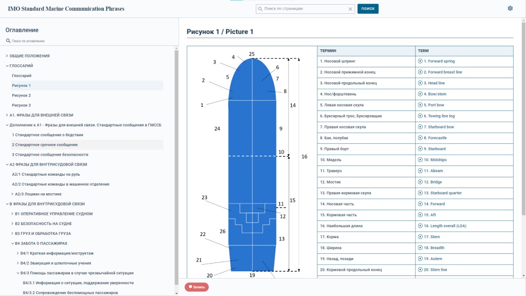Play audio for Length overall (LOA)
The height and width of the screenshot is (296, 526).
tap(420, 226)
